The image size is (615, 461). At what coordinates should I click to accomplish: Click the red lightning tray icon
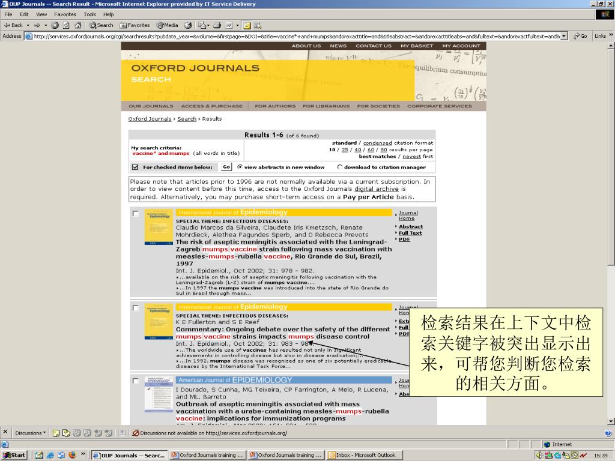coord(583,455)
